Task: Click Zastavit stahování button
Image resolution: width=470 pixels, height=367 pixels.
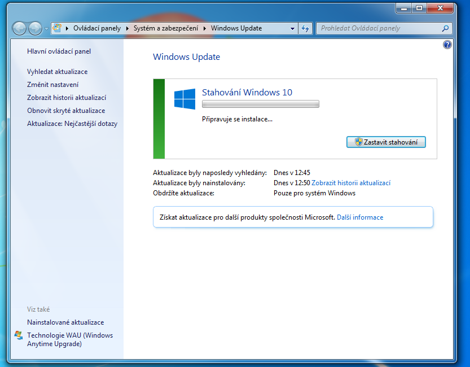Action: click(386, 142)
